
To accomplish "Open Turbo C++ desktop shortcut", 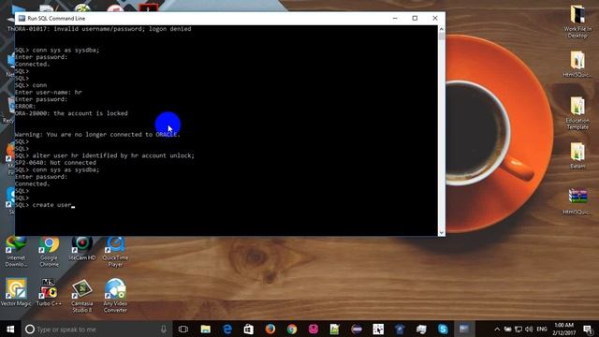I will click(x=49, y=292).
